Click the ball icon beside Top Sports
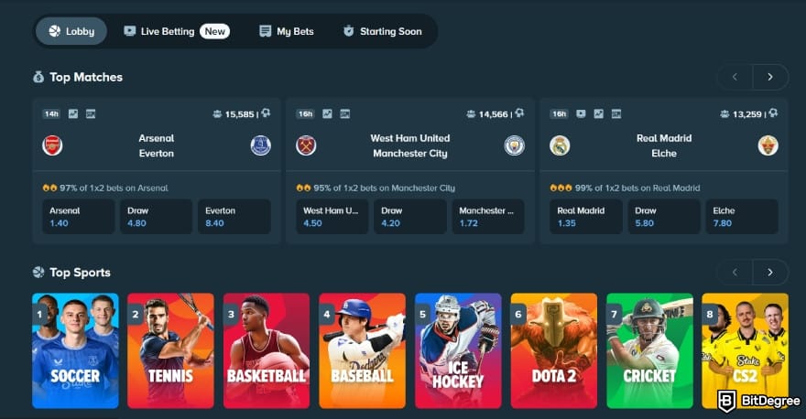This screenshot has width=806, height=419. [x=38, y=272]
